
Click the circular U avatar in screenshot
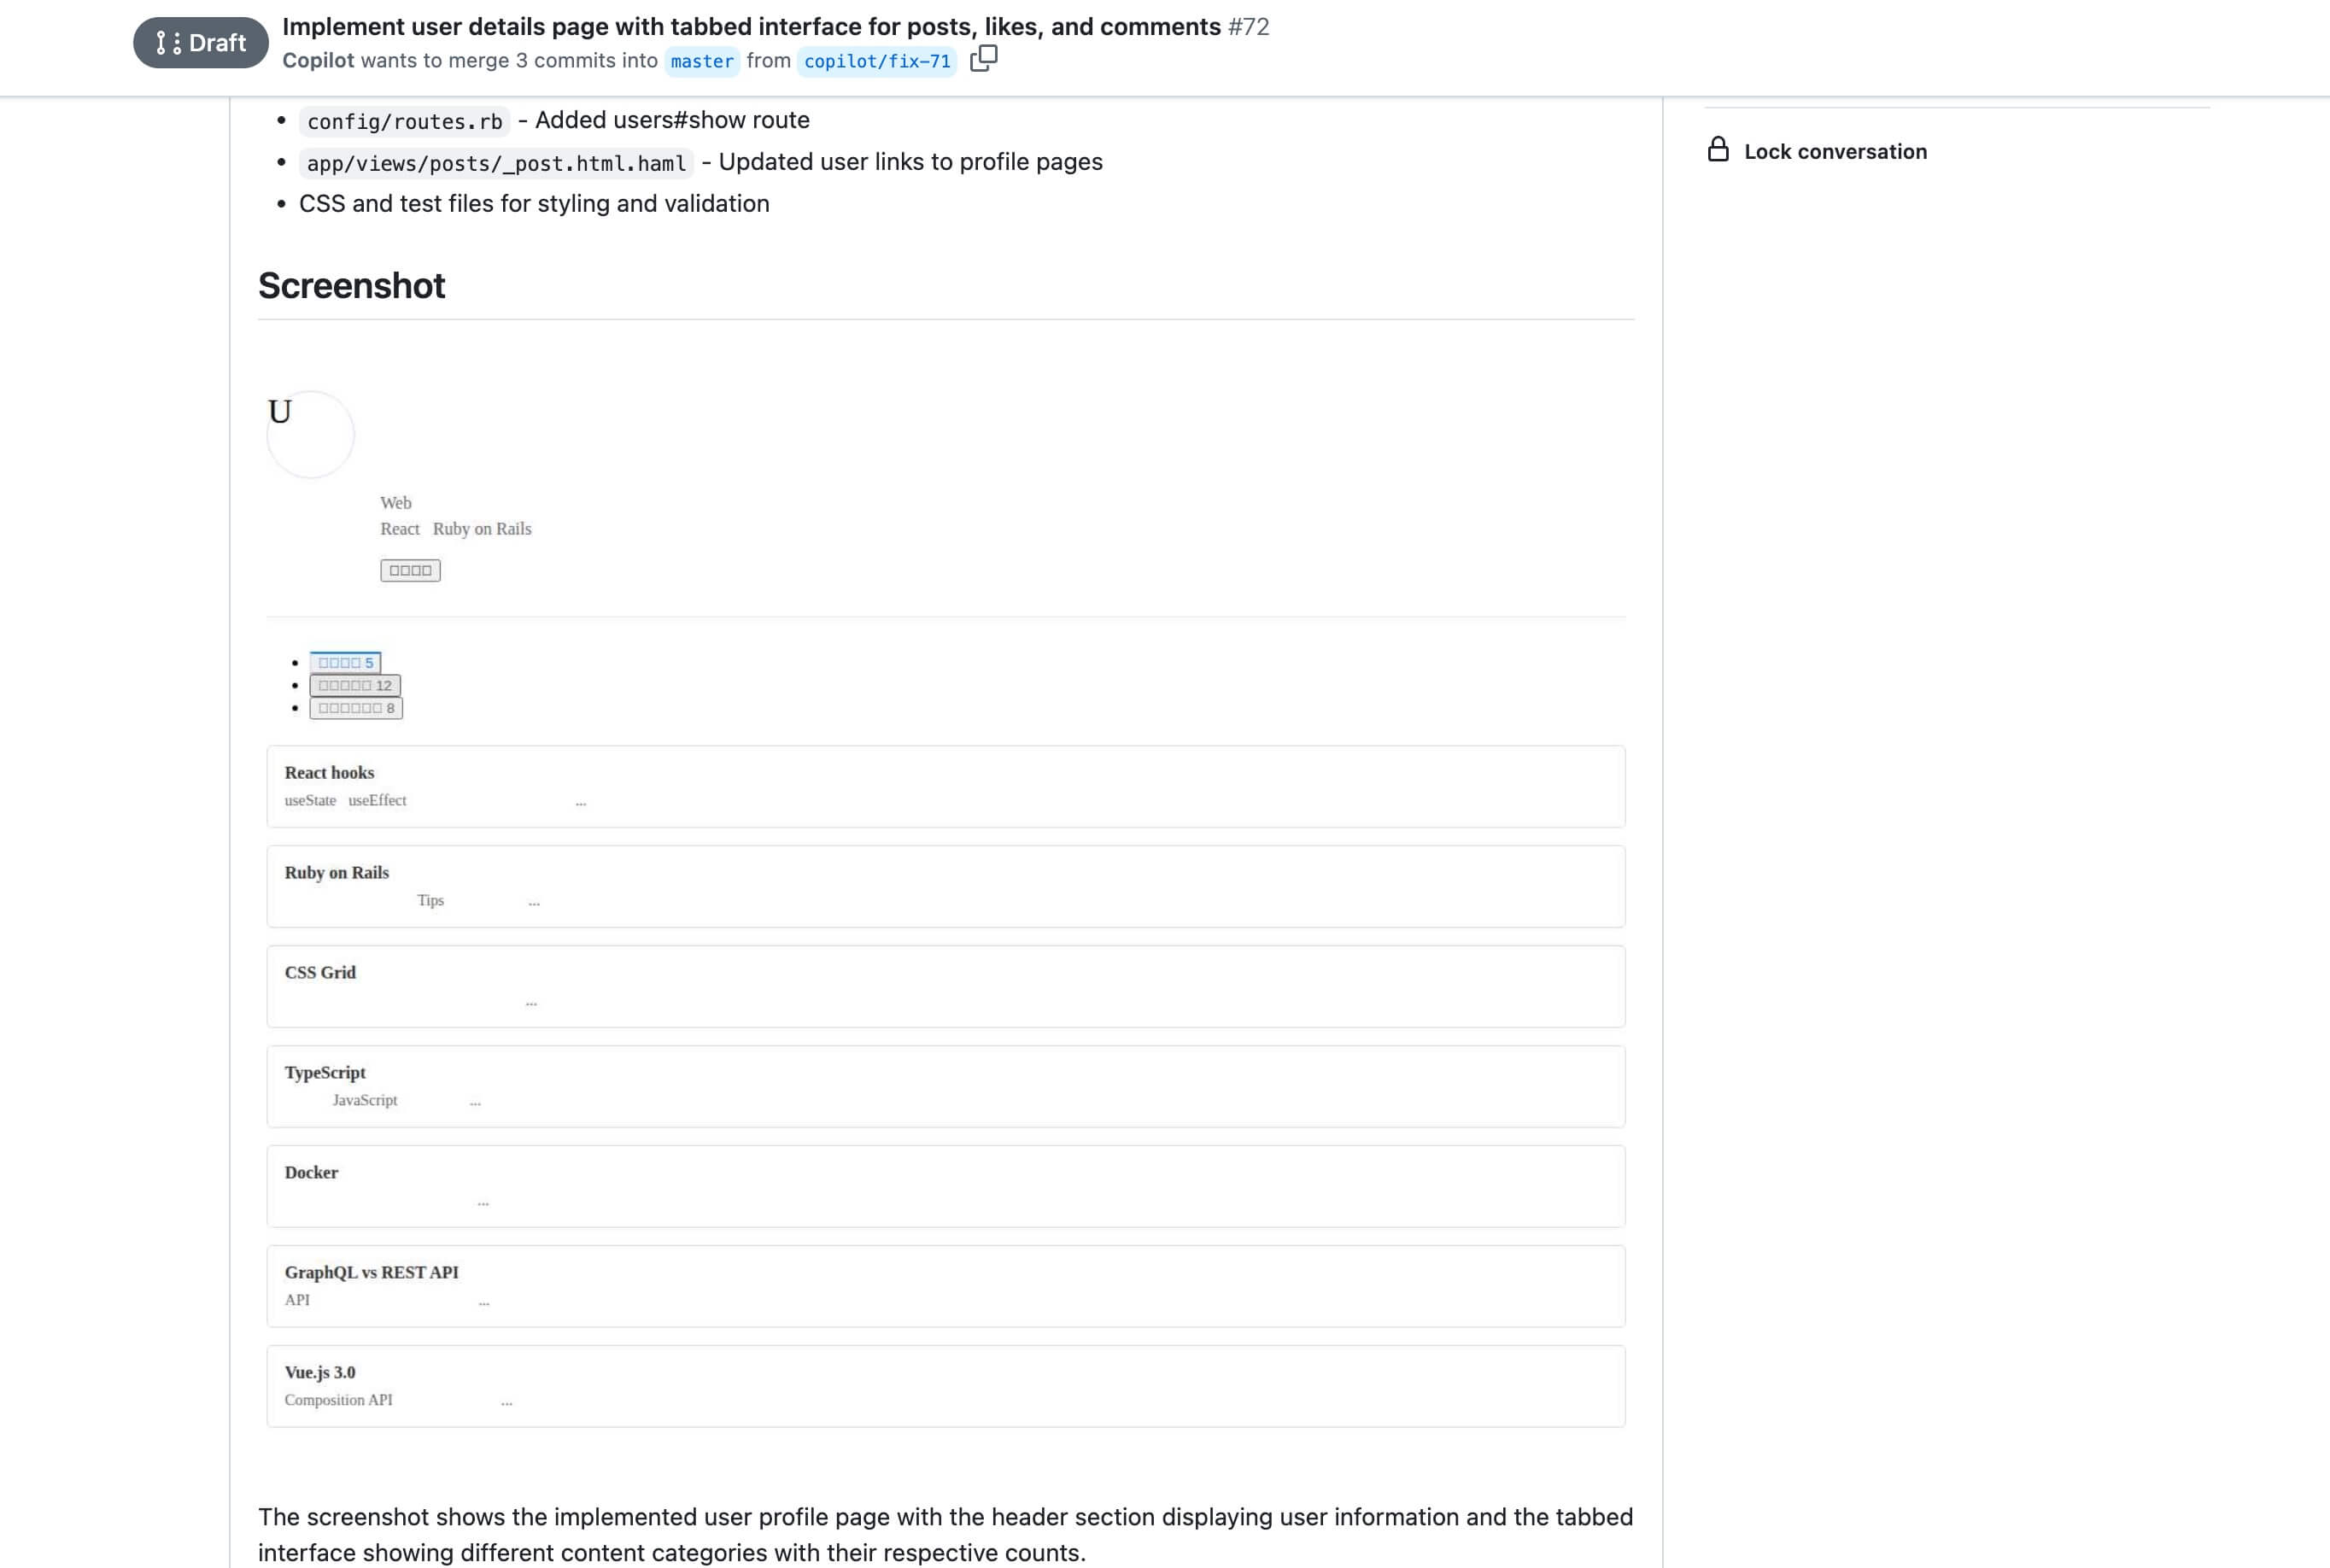point(310,434)
